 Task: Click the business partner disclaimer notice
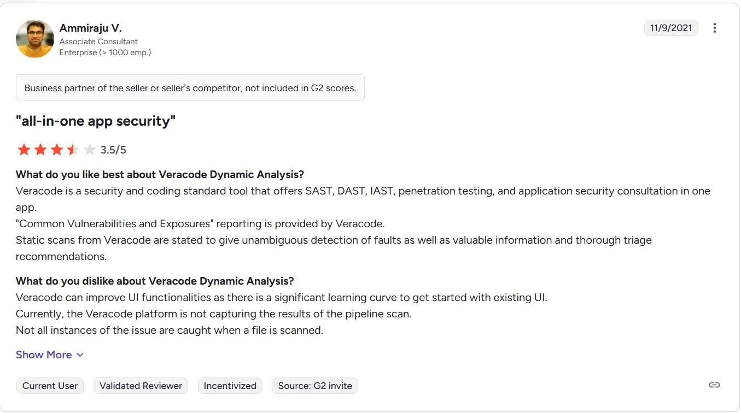(190, 87)
